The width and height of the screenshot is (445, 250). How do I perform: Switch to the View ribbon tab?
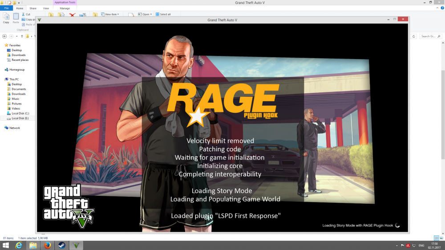point(46,8)
